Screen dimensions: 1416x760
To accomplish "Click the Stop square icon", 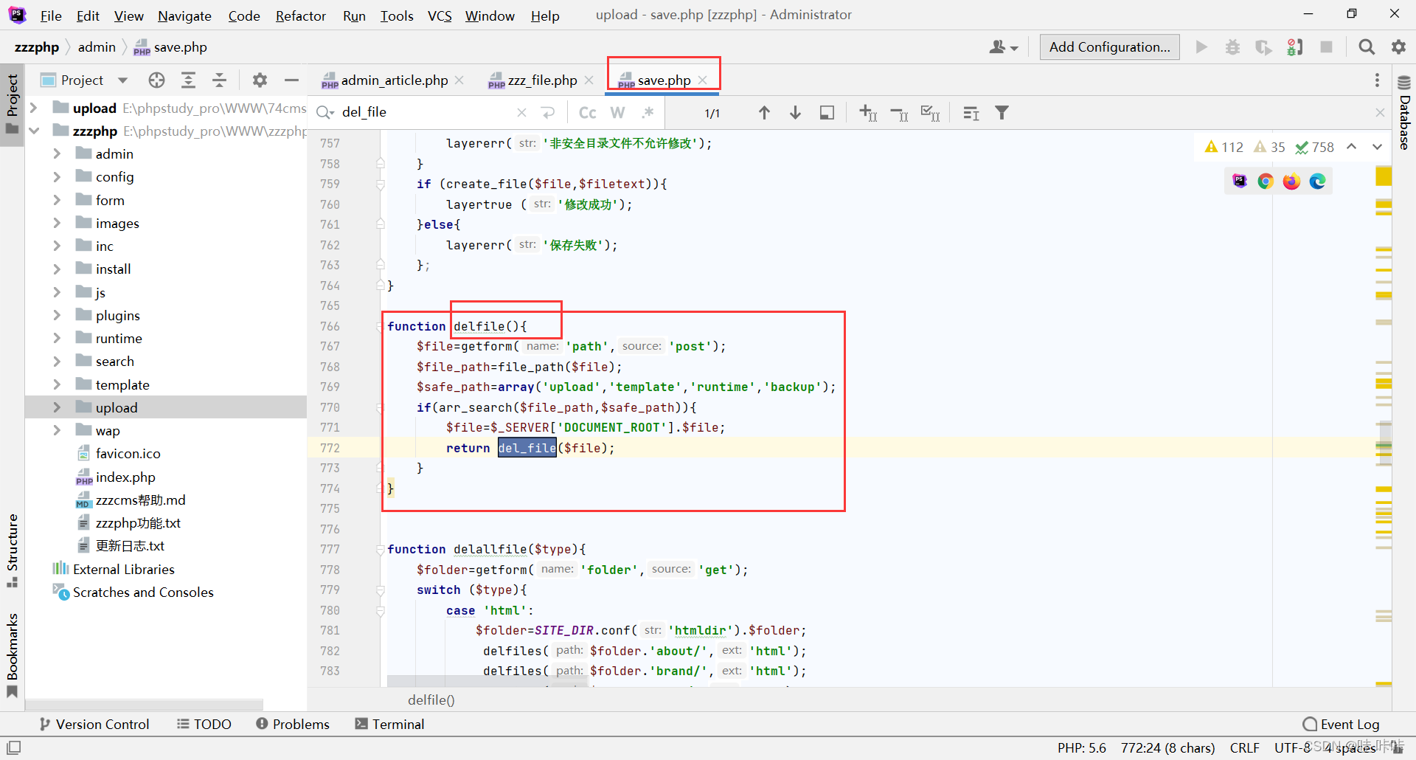I will coord(1326,46).
